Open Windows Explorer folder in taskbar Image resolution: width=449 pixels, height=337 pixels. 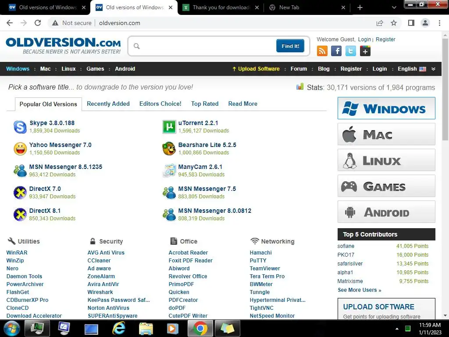click(x=146, y=328)
